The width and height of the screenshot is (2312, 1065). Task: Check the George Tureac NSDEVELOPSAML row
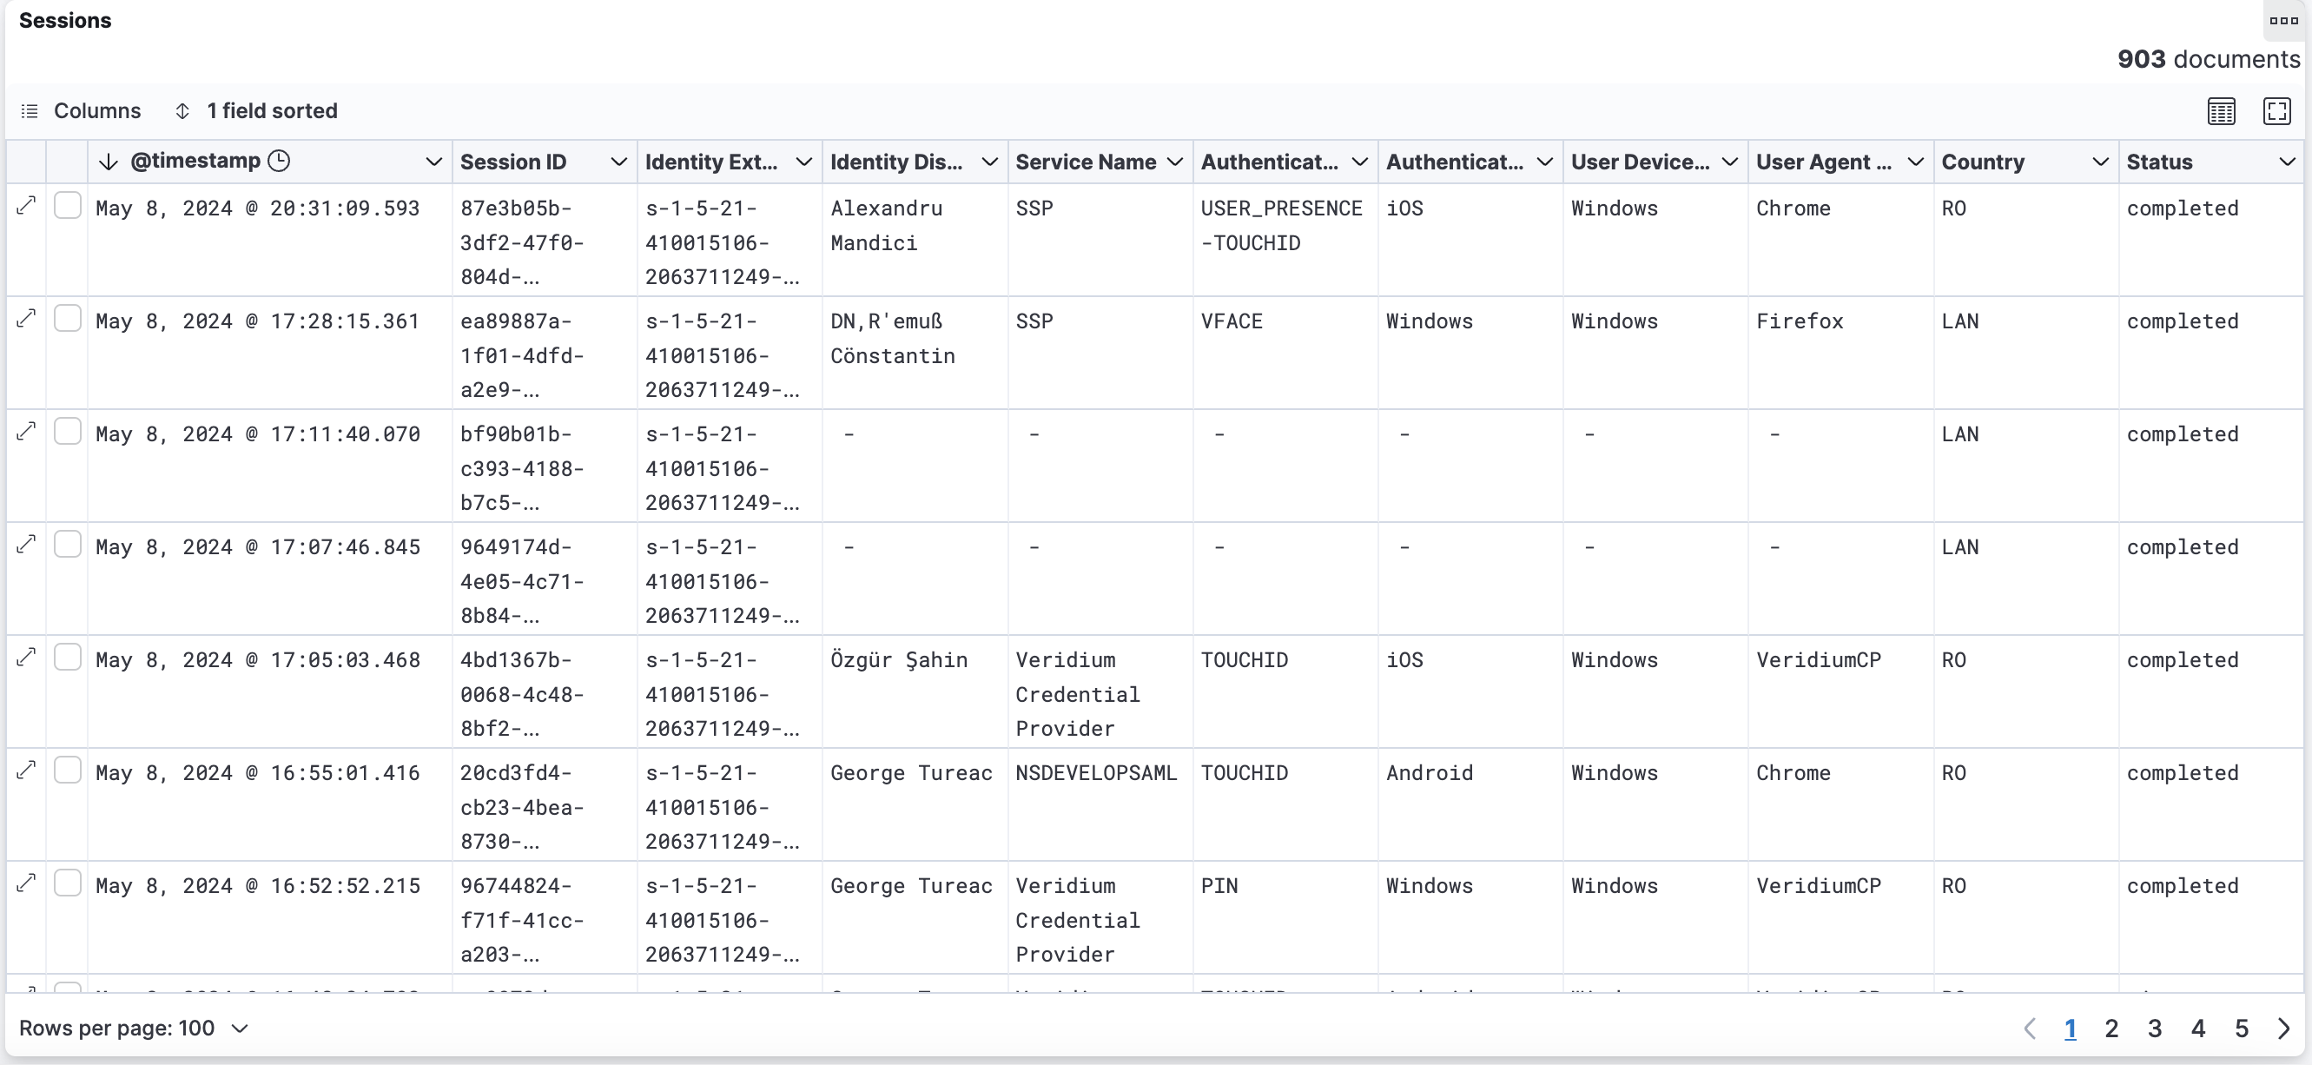(69, 771)
